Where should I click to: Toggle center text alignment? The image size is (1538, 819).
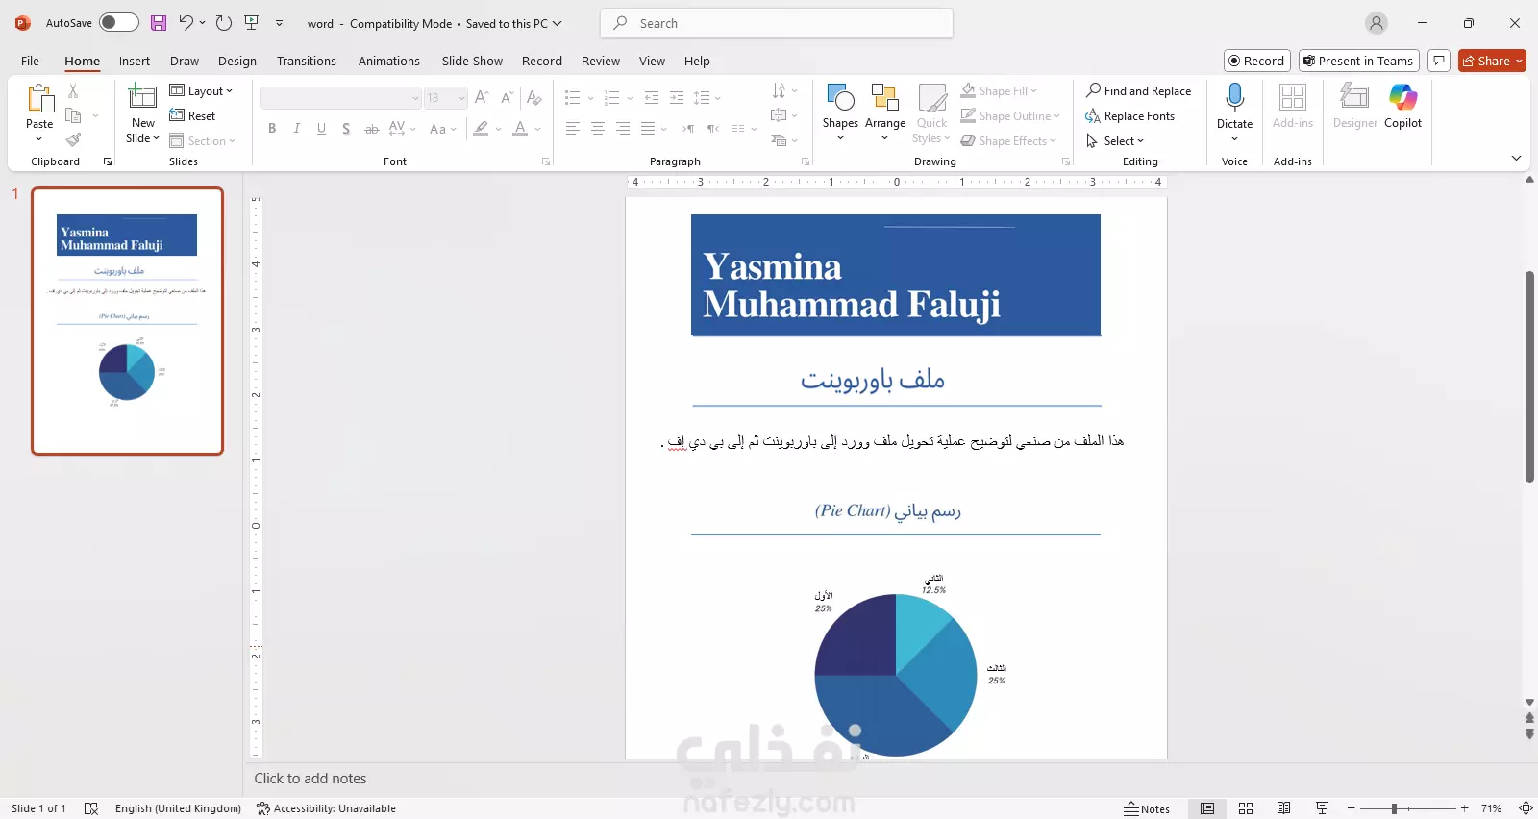click(x=597, y=128)
